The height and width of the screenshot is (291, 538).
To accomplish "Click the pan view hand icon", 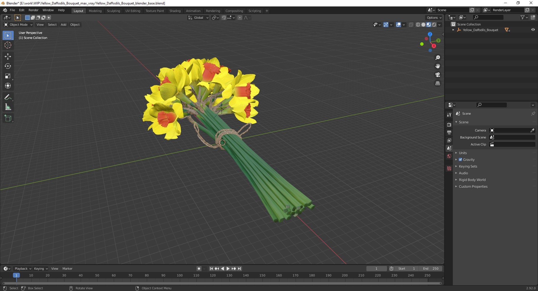I will click(438, 66).
